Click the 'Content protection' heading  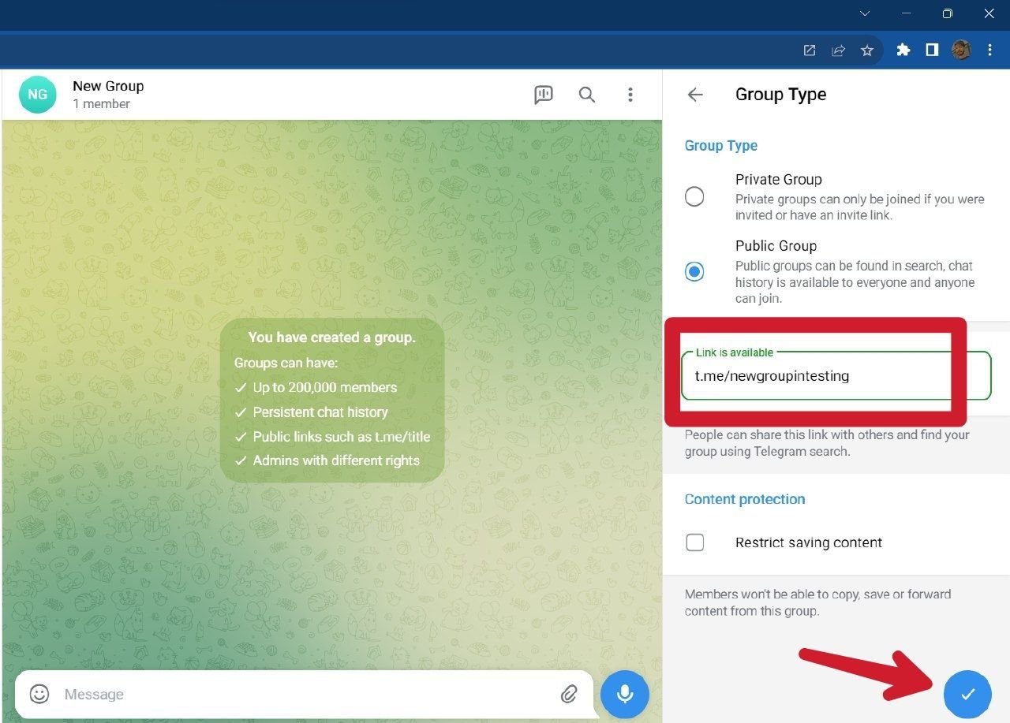(x=745, y=499)
